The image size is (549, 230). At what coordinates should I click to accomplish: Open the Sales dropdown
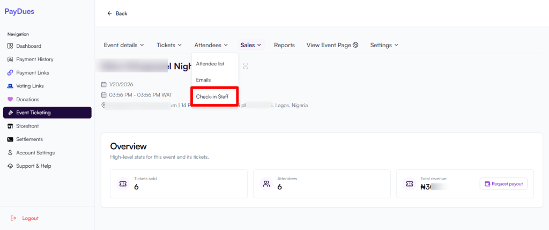point(250,45)
